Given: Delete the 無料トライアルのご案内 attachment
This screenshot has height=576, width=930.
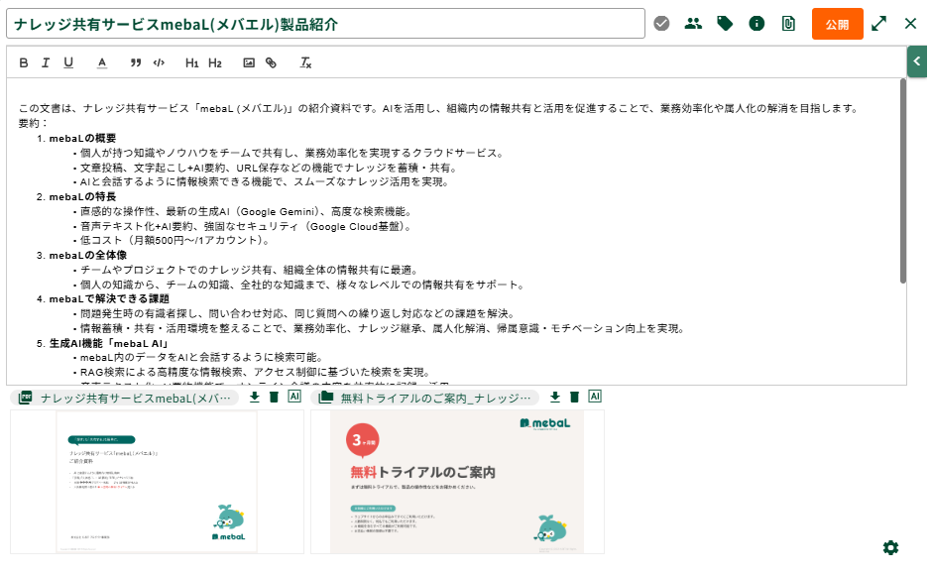Looking at the screenshot, I should pos(575,397).
